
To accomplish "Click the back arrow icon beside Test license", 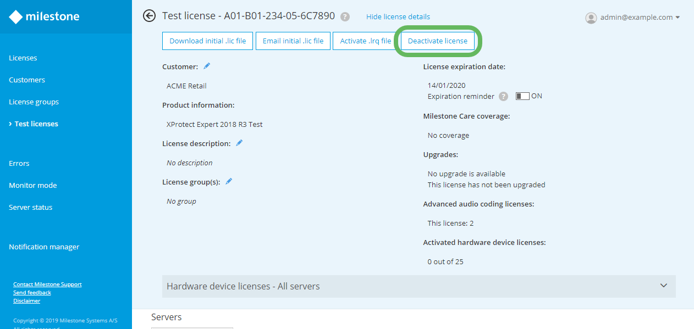I will (149, 16).
